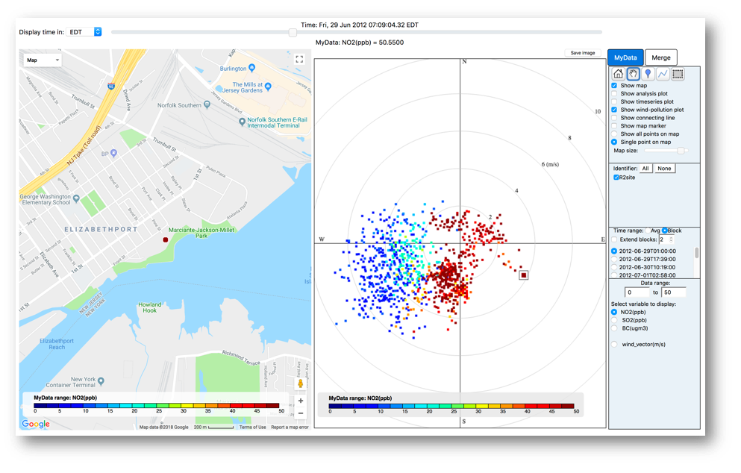Zoom in on the Google map
This screenshot has width=741, height=473.
[x=301, y=401]
